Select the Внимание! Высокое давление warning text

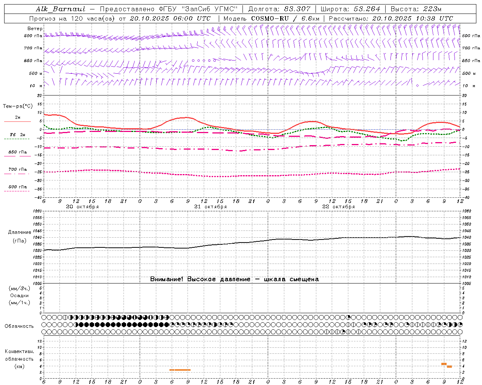pos(235,279)
